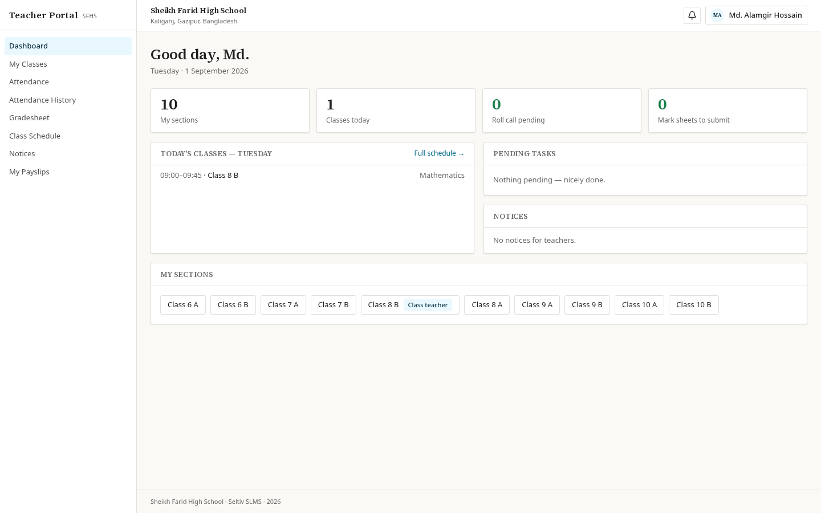821x513 pixels.
Task: View Class Schedule from sidebar
Action: tap(68, 136)
